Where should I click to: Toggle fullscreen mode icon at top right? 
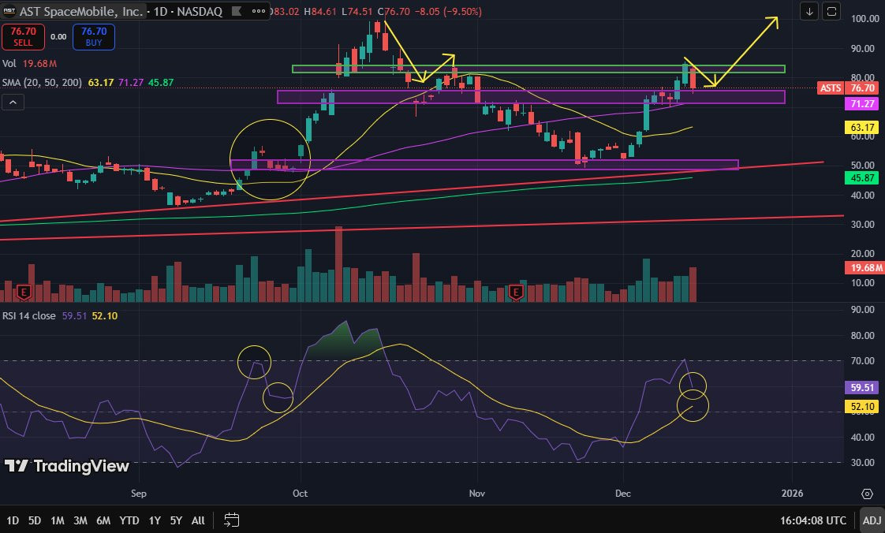[831, 11]
